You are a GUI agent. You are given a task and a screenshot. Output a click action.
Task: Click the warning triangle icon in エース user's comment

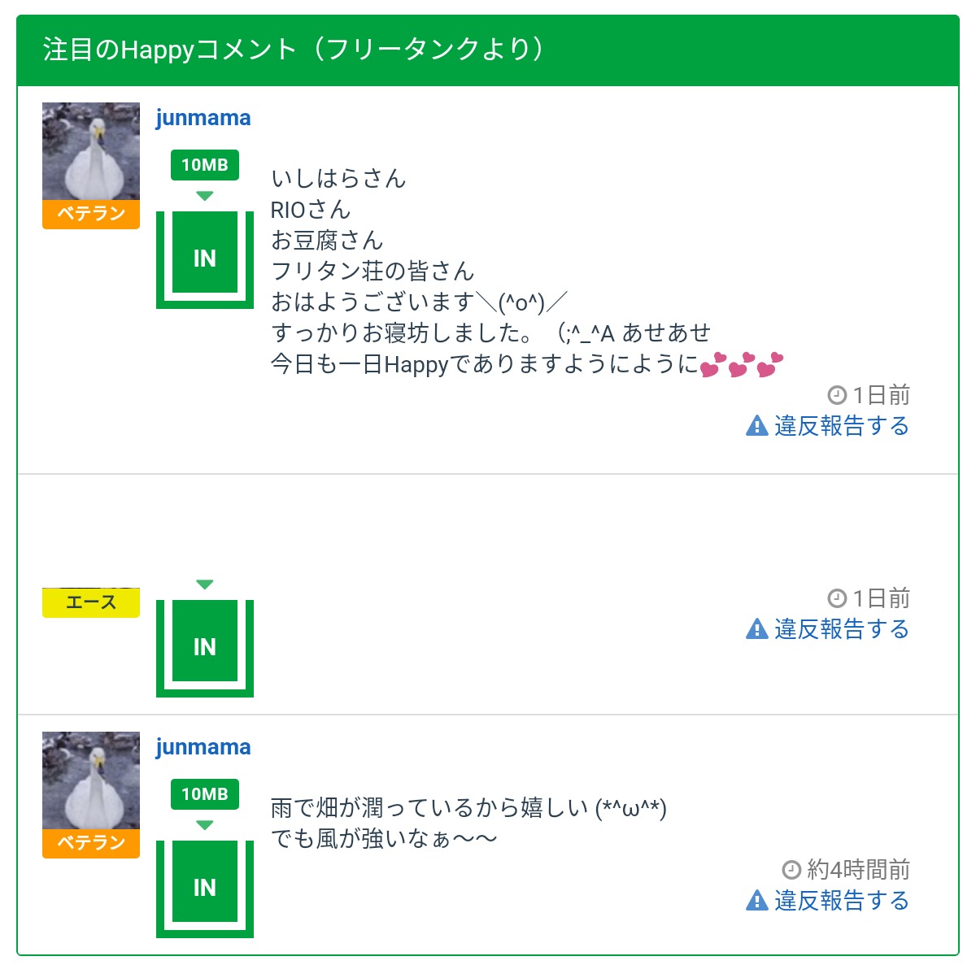(x=757, y=629)
